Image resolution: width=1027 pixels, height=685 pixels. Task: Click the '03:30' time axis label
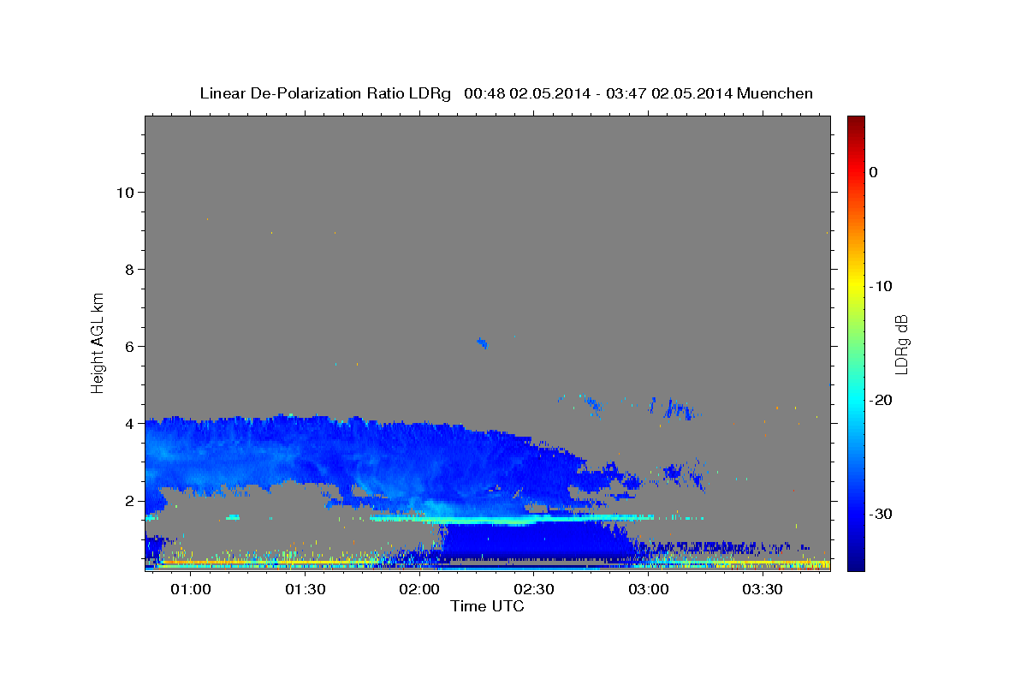(x=763, y=590)
